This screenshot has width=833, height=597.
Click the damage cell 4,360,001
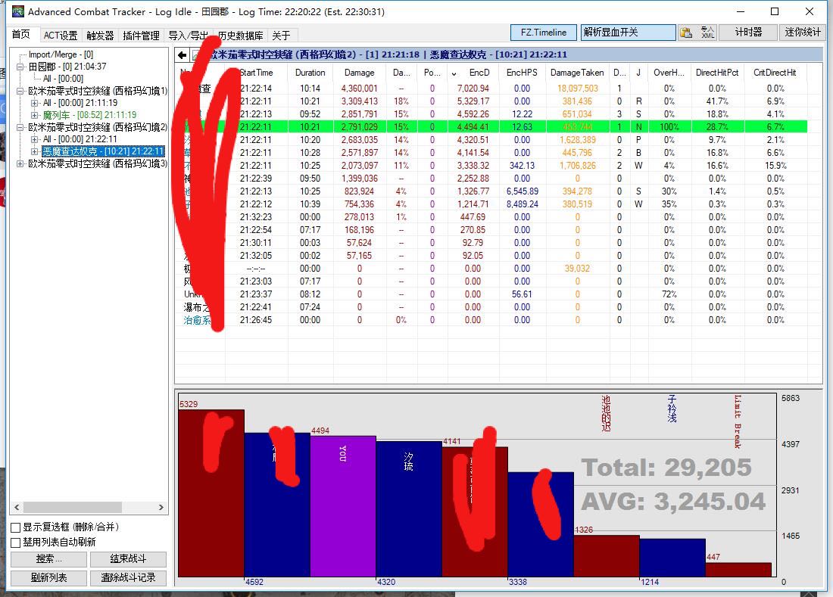(x=359, y=89)
